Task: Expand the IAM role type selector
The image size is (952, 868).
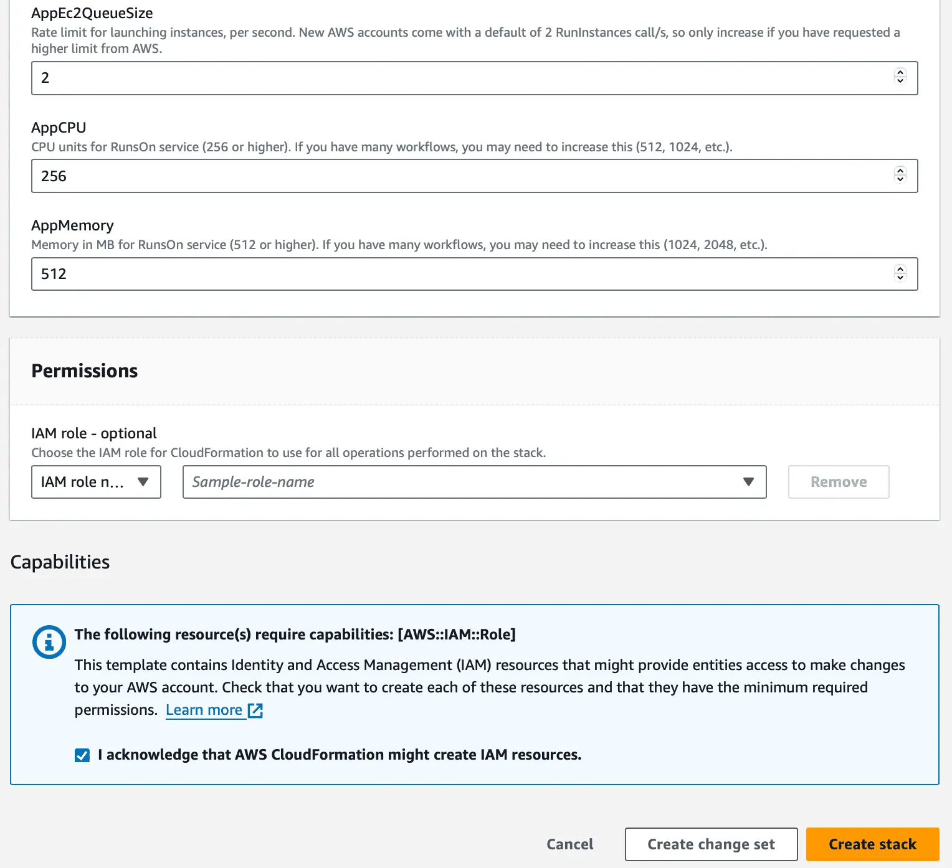Action: [96, 481]
